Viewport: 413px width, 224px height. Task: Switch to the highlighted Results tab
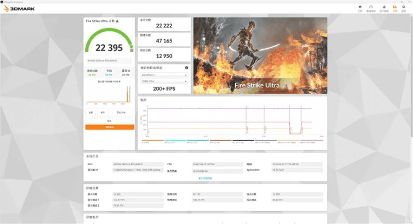point(395,8)
